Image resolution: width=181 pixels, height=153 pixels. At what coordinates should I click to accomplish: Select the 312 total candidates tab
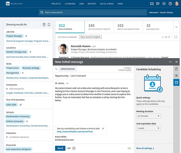click(70, 27)
